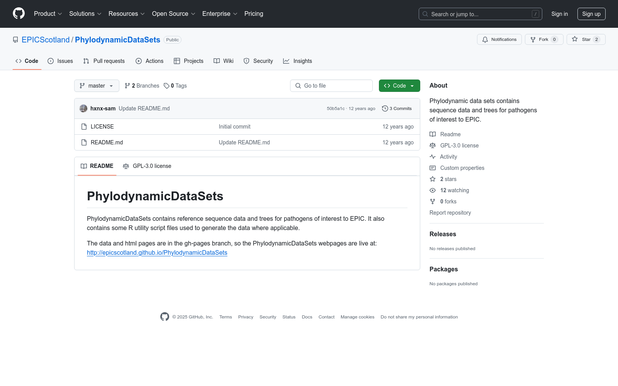Click the fork icon in Fork button
Screen dimensions: 618x386
tap(533, 39)
